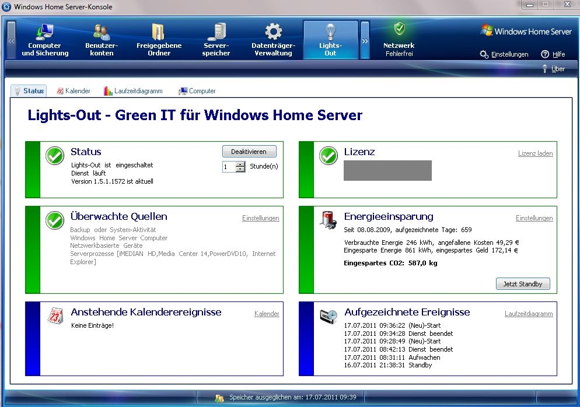
Task: Open Serverspeicher section
Action: pyautogui.click(x=216, y=40)
